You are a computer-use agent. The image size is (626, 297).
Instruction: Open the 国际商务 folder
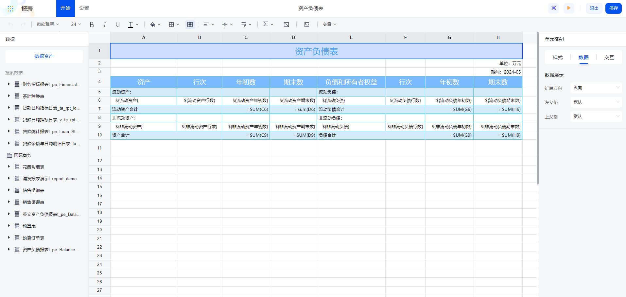tap(19, 155)
